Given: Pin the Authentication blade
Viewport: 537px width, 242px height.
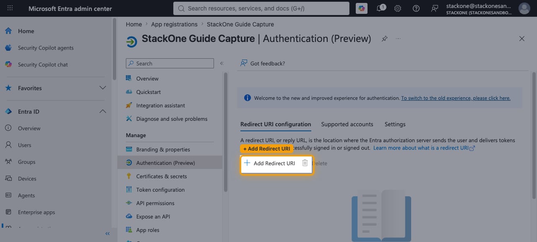Looking at the screenshot, I should pos(384,39).
